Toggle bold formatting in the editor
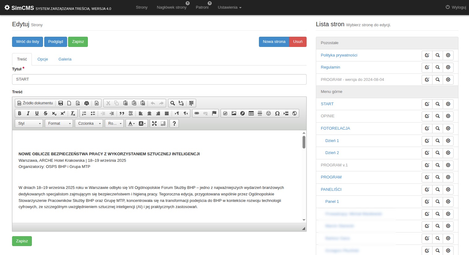The image size is (469, 255). (19, 113)
